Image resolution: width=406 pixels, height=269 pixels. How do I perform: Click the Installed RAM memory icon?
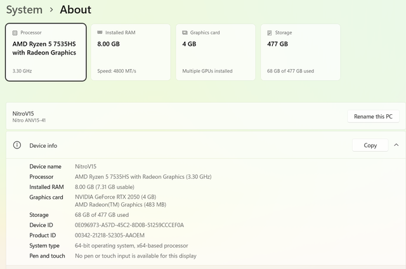tap(100, 32)
